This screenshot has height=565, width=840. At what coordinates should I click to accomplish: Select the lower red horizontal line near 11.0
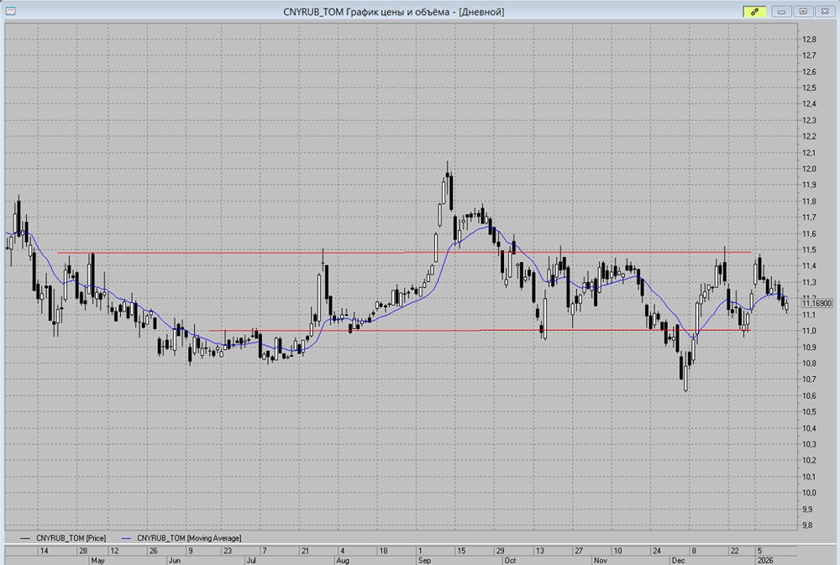(x=420, y=331)
